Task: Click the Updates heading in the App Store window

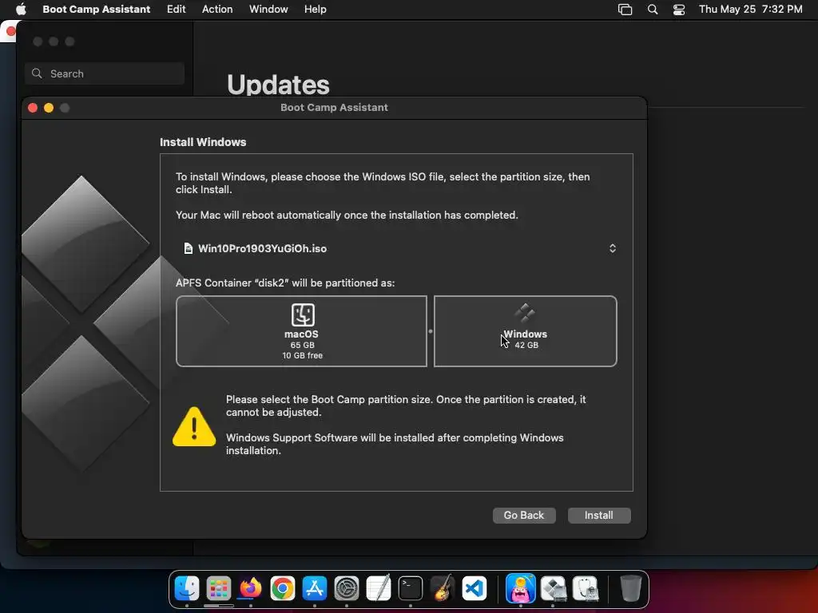Action: [x=278, y=85]
